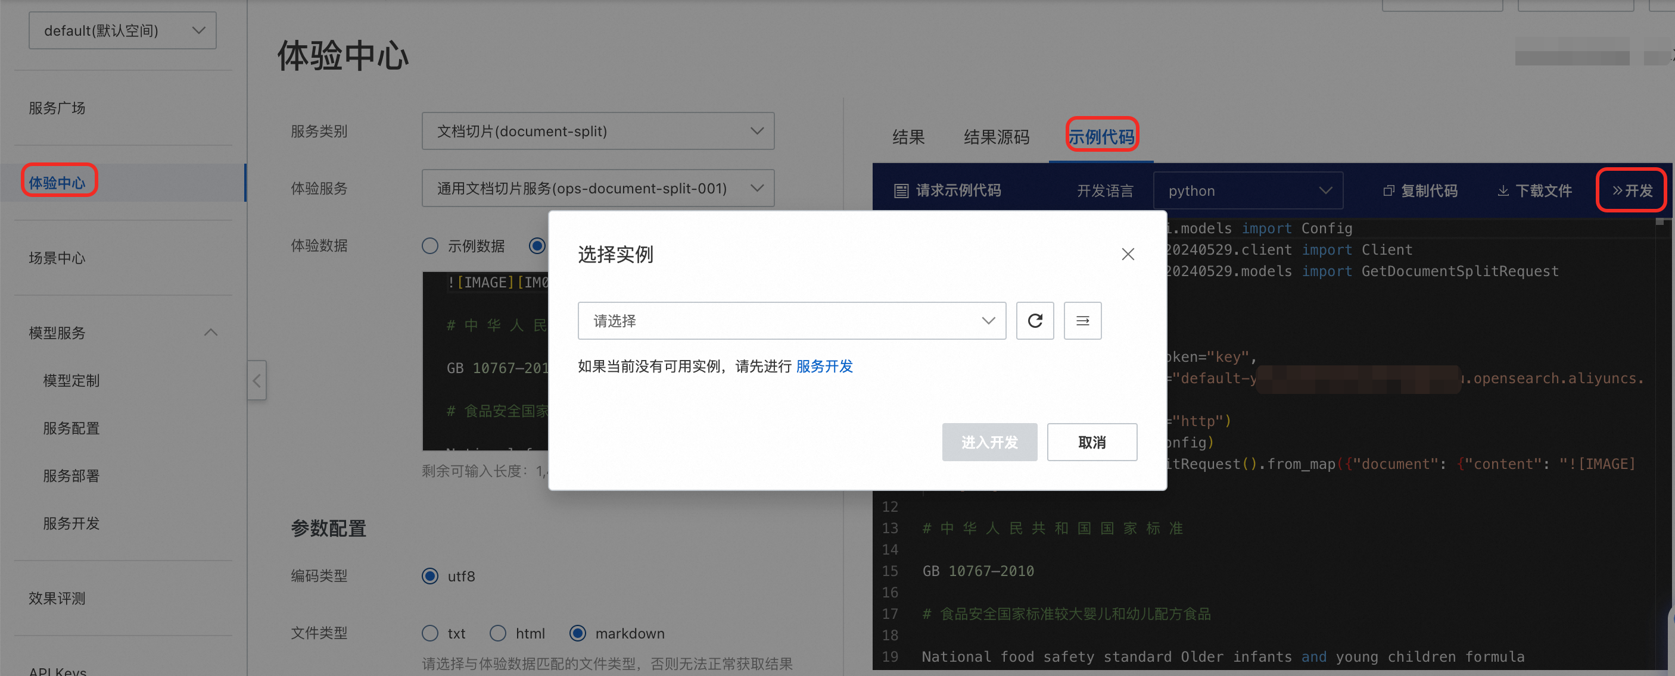Open 服务广场 in the sidebar
Screen dimensions: 1675x676
coord(57,108)
